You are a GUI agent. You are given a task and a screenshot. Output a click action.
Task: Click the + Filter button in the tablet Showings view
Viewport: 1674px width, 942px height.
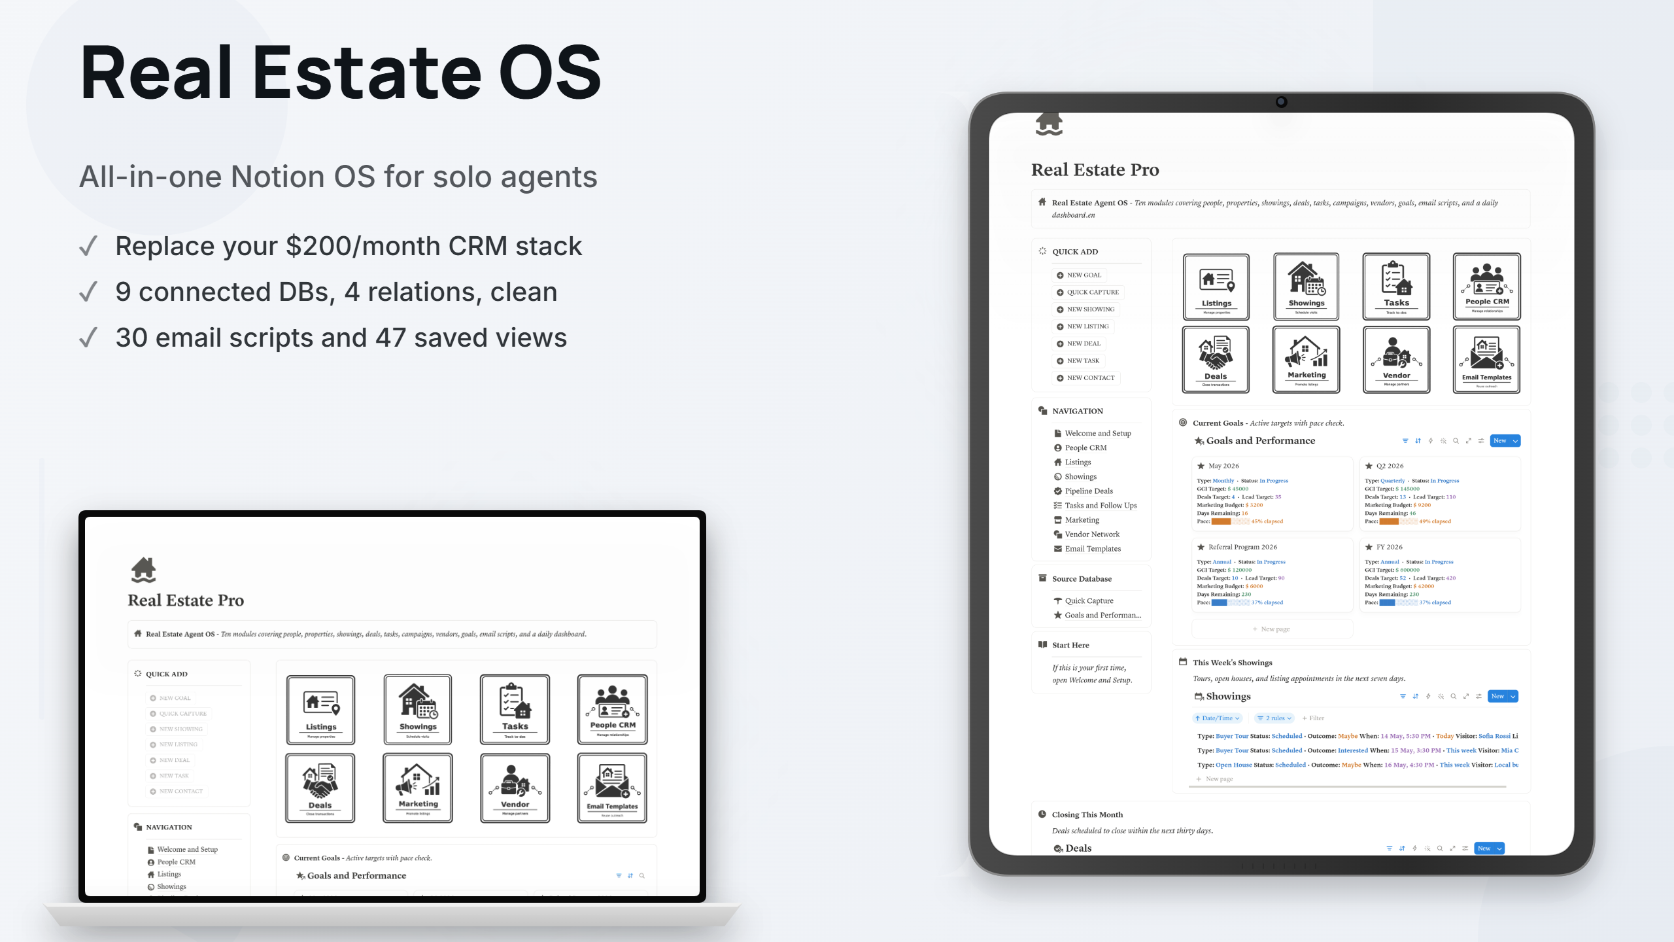coord(1312,718)
